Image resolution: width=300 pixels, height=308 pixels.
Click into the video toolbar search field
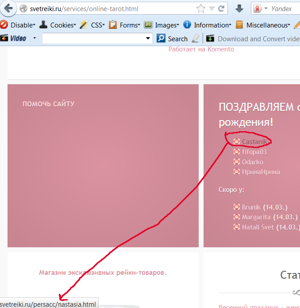(94, 38)
